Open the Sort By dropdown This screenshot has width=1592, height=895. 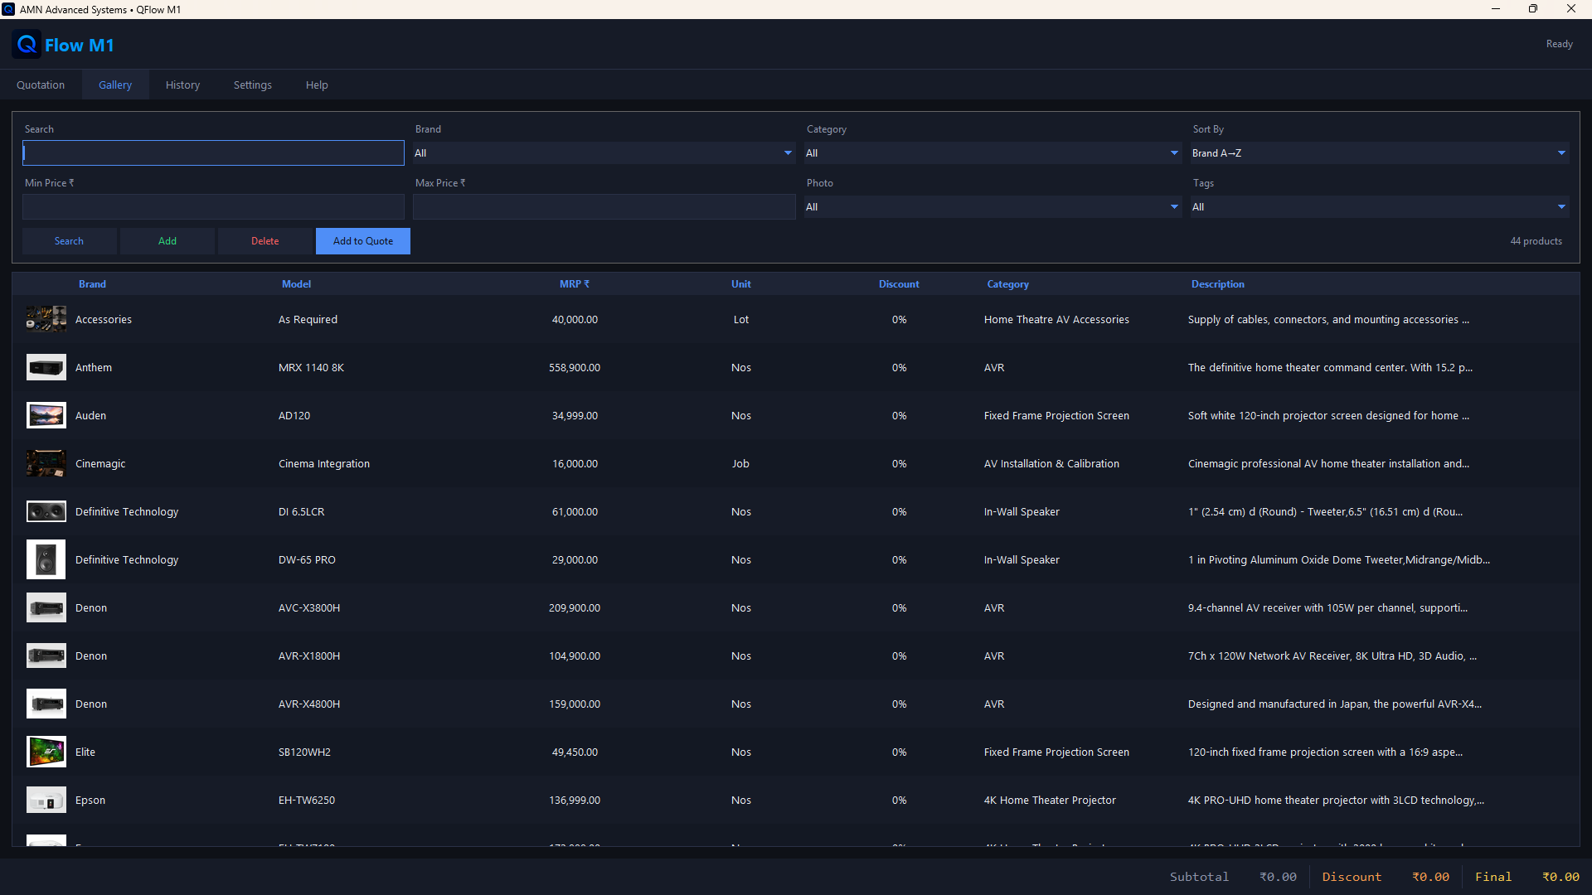tap(1380, 152)
